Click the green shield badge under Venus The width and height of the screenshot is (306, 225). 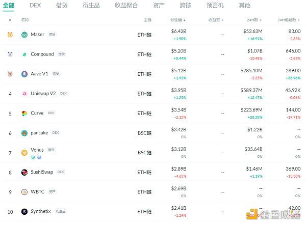[34, 157]
